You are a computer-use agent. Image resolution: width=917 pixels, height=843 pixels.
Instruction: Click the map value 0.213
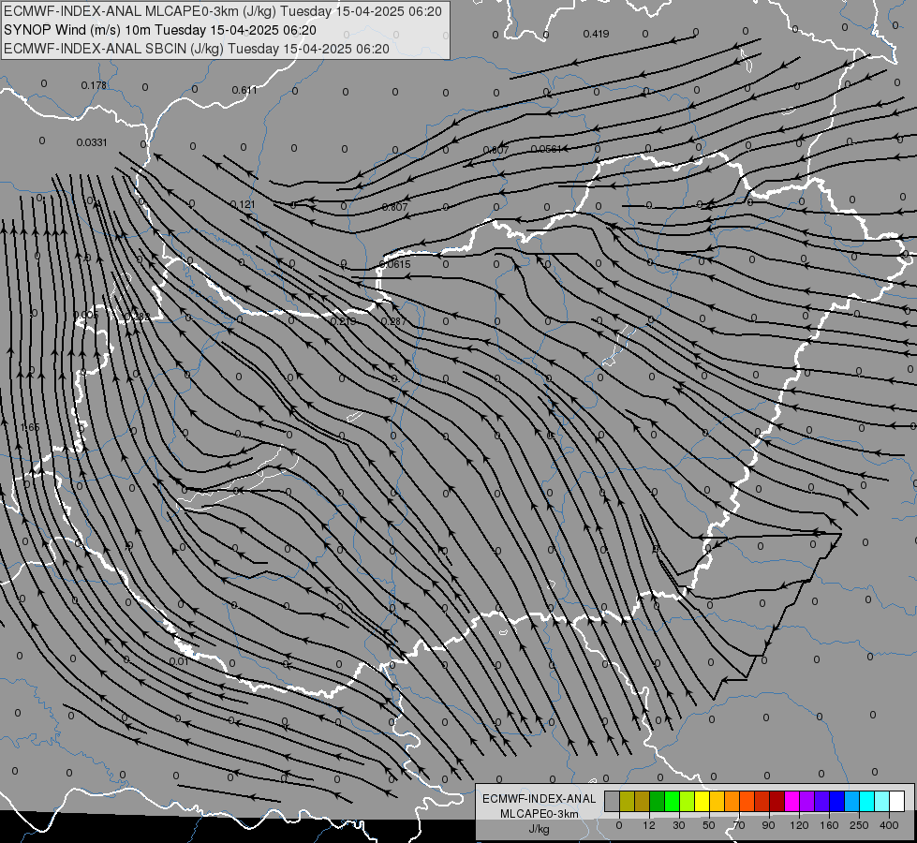(x=344, y=321)
